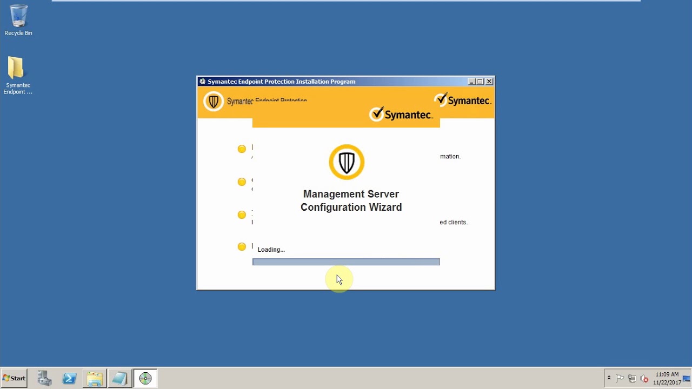The image size is (692, 389).
Task: Close the Symantec installation window
Action: 489,82
